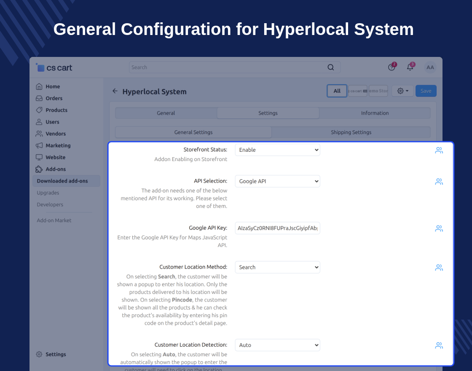
Task: Go back using the arrow beside Hyperlocal System
Action: point(115,91)
